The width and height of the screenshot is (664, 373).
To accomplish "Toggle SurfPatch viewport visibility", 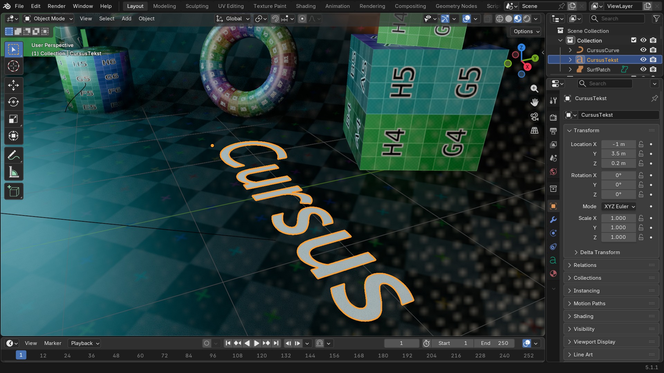I will coord(643,69).
